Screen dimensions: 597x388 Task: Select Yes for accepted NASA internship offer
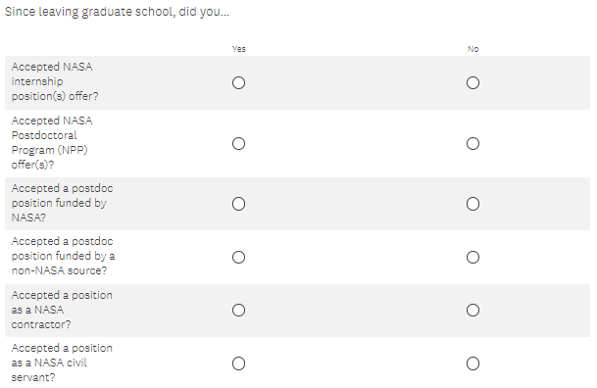[238, 83]
